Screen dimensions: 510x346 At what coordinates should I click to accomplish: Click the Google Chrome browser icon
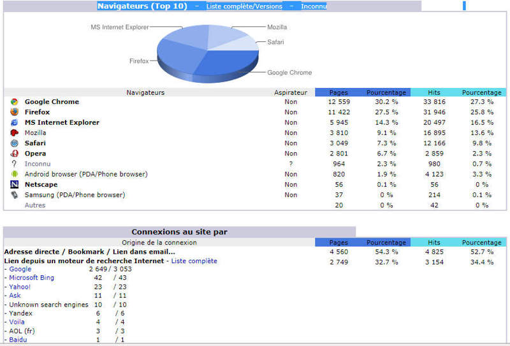(14, 102)
